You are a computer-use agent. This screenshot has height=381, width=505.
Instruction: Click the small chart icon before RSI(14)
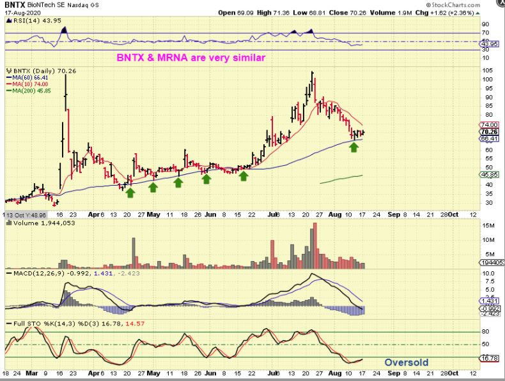pos(8,20)
